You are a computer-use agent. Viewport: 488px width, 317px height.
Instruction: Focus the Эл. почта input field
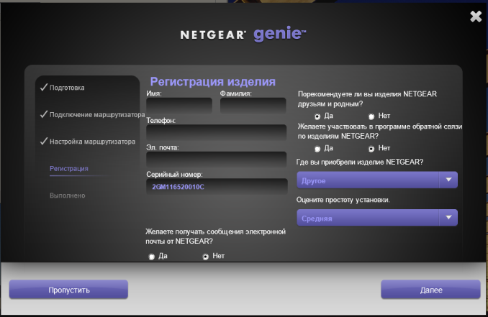point(217,159)
